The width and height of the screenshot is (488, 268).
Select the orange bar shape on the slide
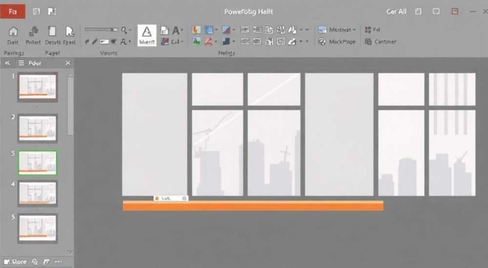click(253, 206)
